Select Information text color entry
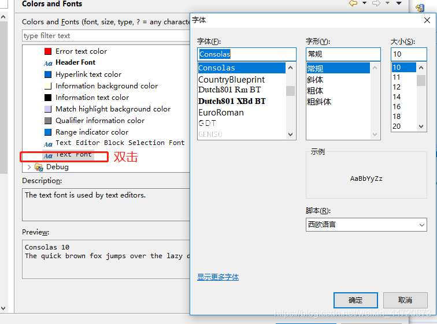Image resolution: width=437 pixels, height=324 pixels. click(x=92, y=98)
